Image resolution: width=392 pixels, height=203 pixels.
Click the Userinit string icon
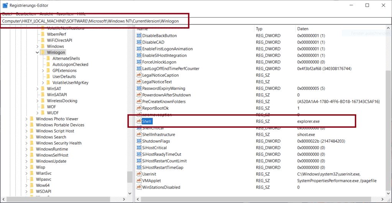tap(139, 174)
